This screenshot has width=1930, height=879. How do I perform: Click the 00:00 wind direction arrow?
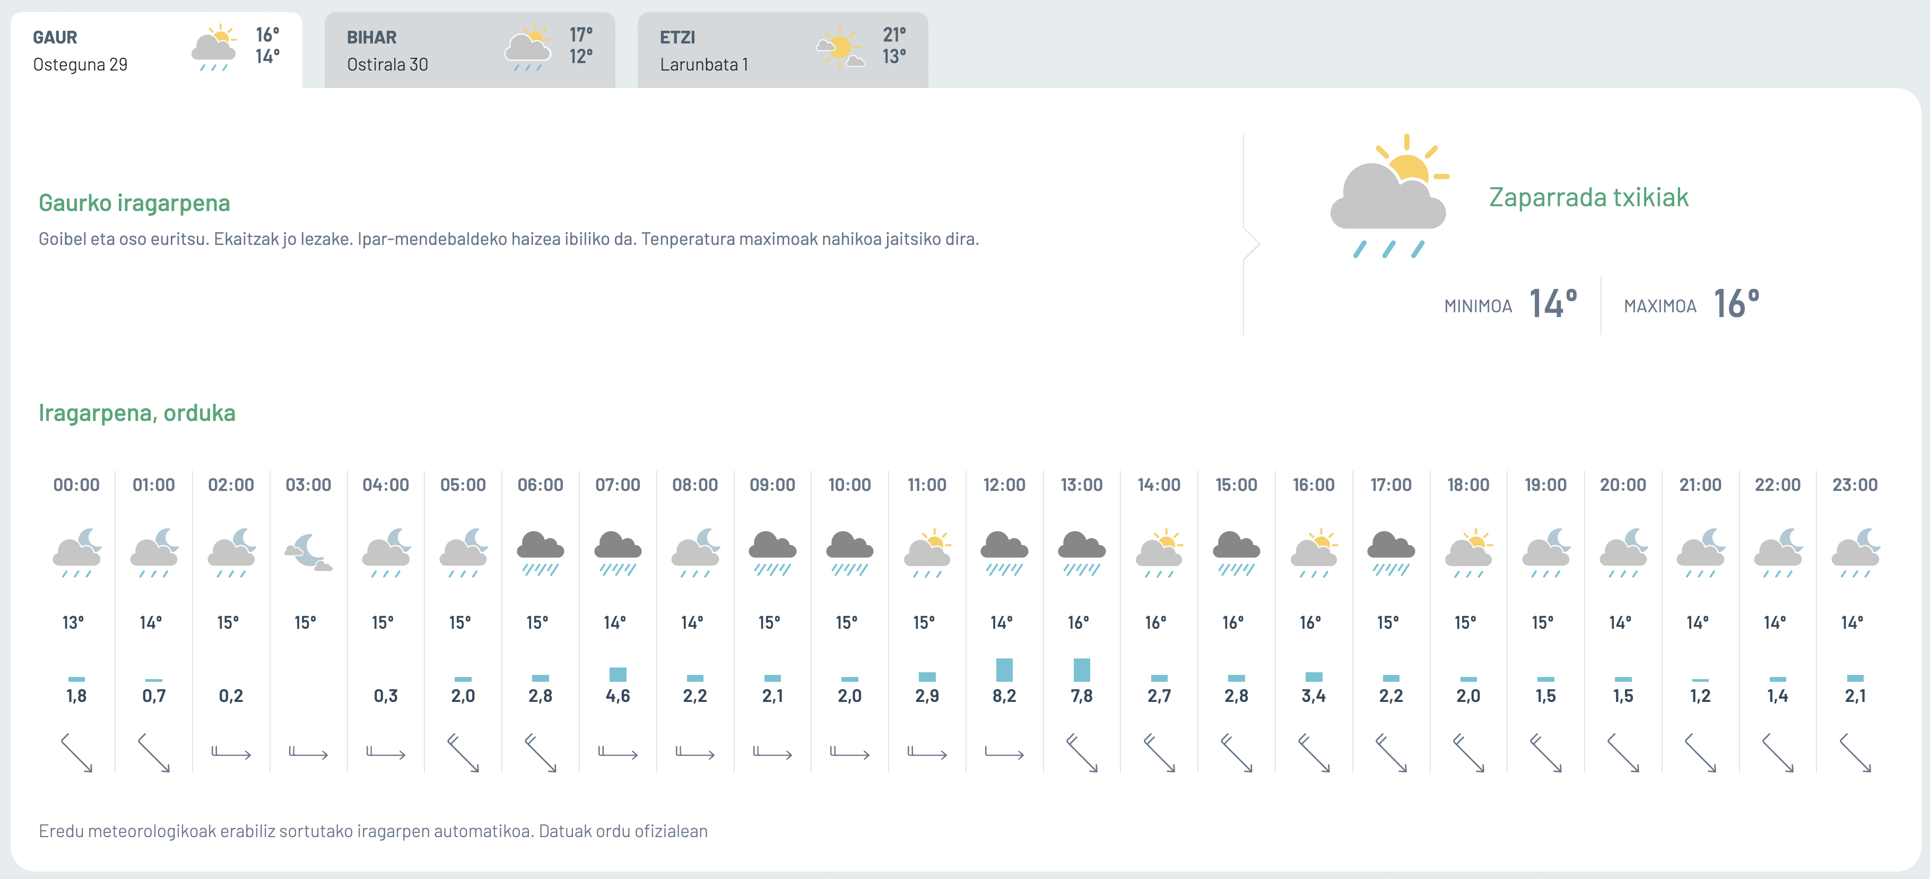76,752
